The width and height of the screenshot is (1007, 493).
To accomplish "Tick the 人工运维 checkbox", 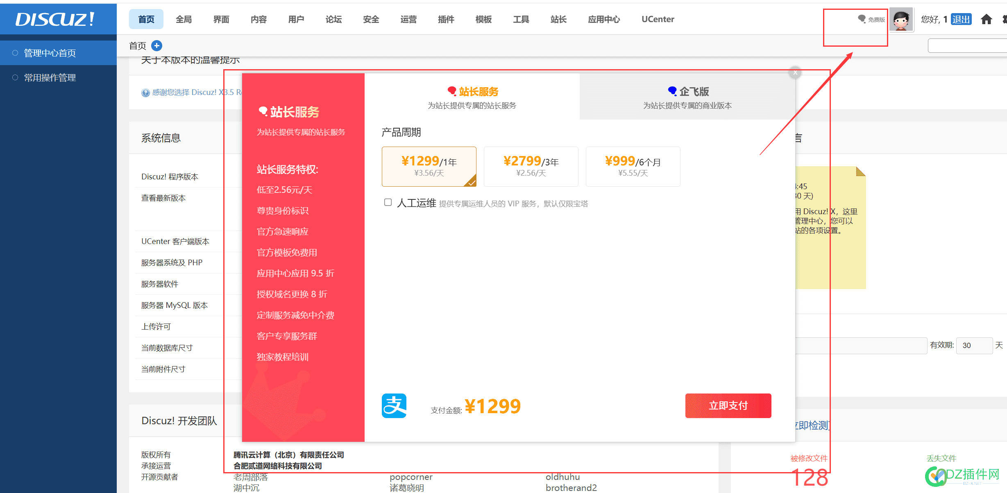I will 388,202.
